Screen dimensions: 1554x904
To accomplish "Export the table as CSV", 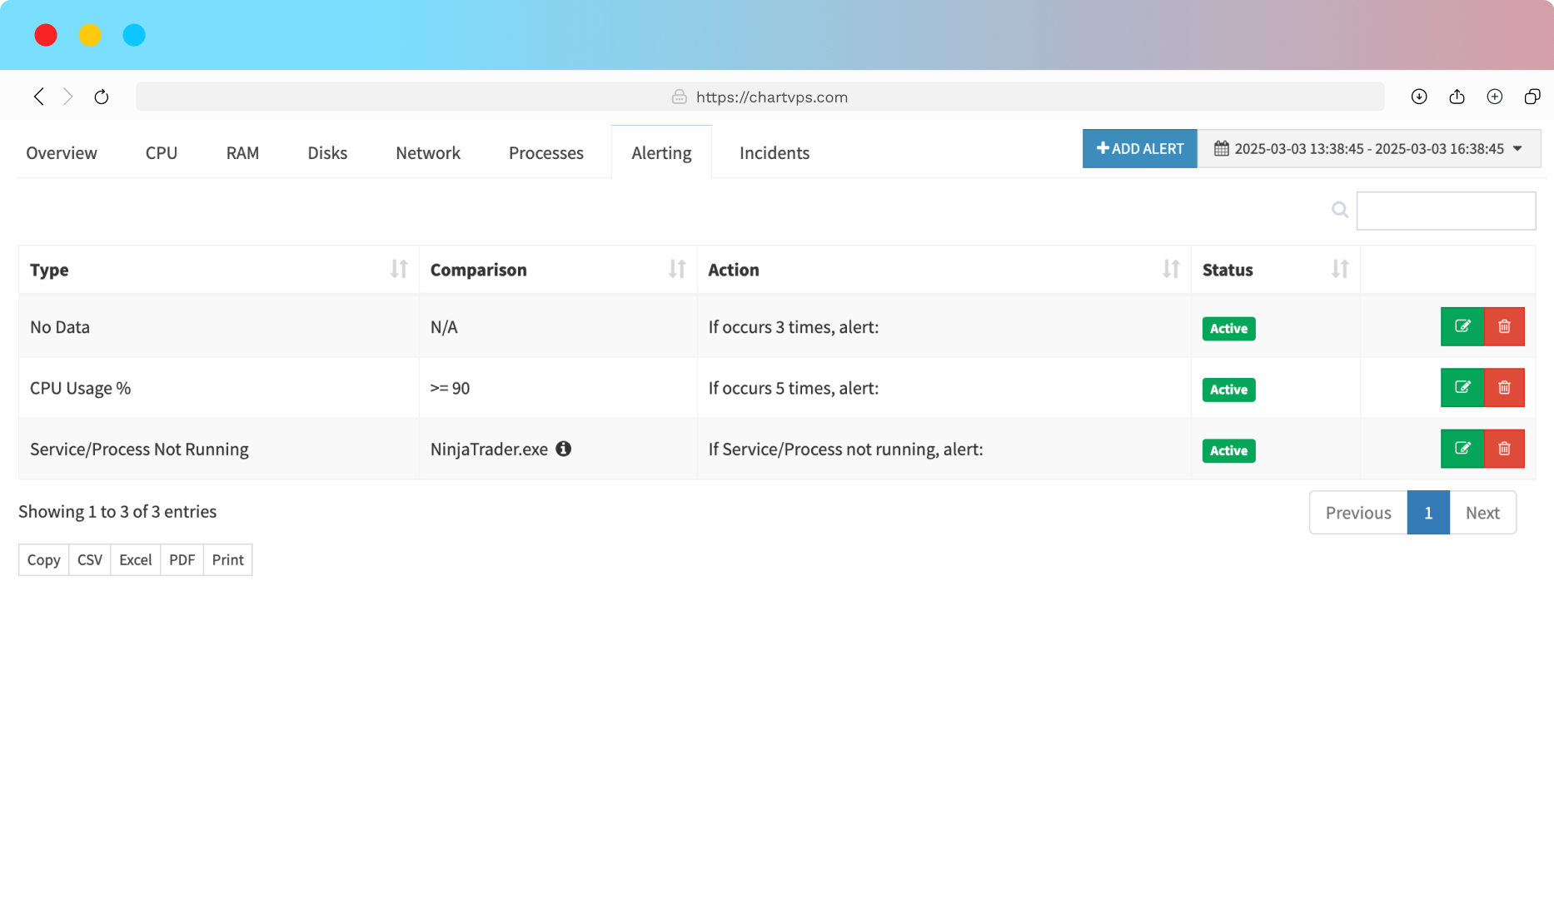I will point(90,560).
